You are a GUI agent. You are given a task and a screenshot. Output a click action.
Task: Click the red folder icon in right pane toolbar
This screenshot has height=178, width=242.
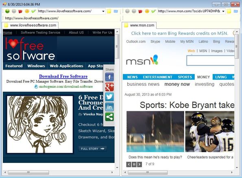(x=140, y=11)
